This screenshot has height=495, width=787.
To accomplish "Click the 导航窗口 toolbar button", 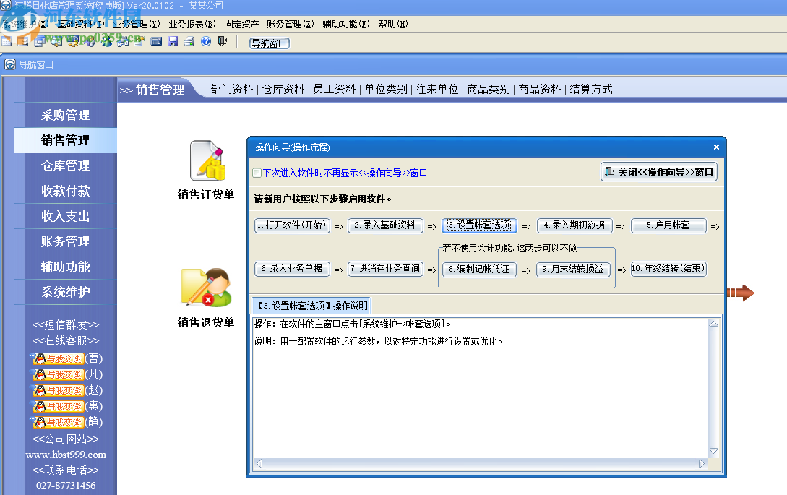I will [x=270, y=43].
